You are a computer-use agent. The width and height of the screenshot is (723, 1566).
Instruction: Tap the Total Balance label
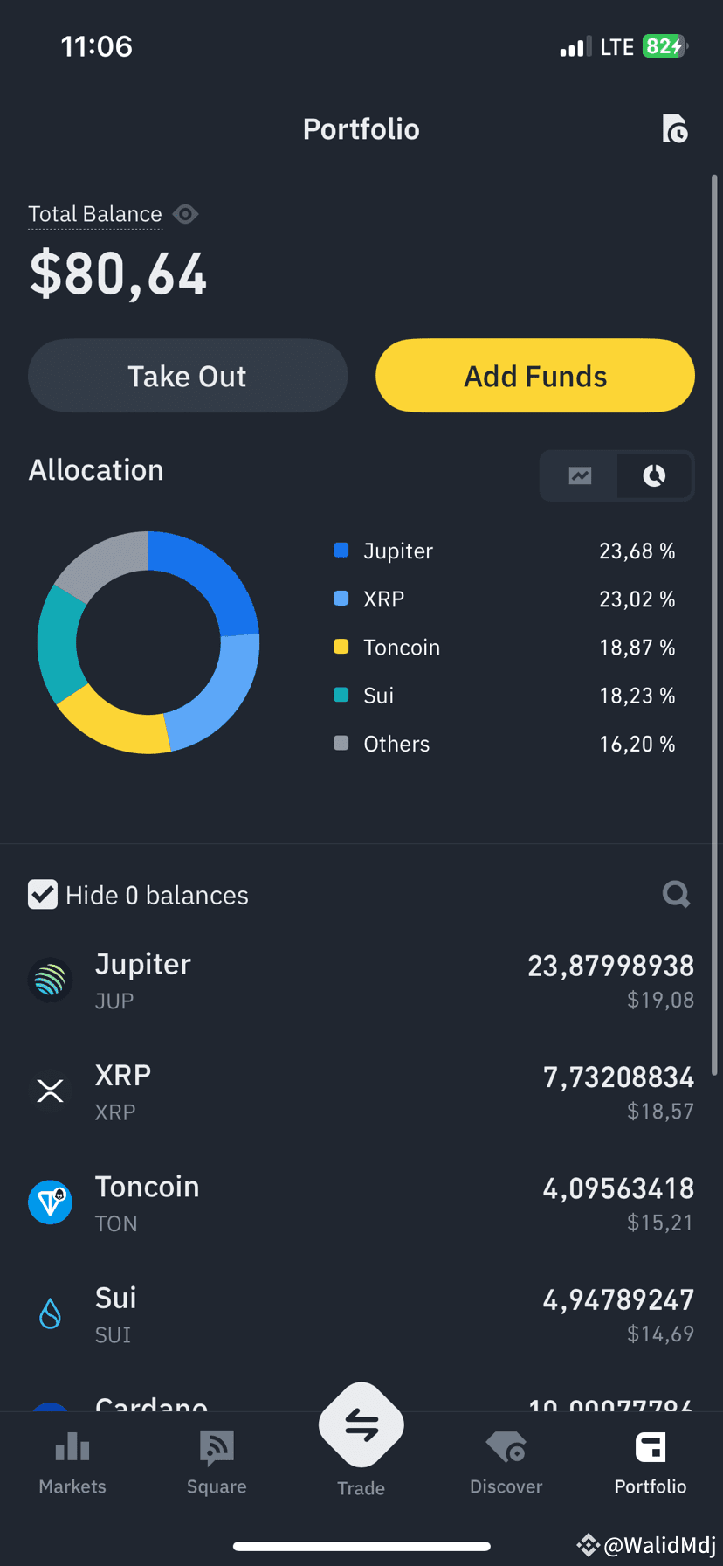click(95, 214)
